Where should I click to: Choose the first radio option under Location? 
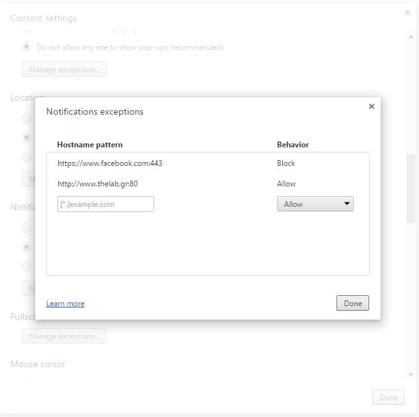click(x=27, y=118)
